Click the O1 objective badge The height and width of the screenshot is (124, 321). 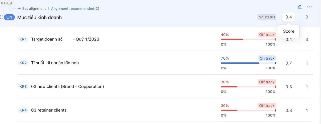(9, 17)
